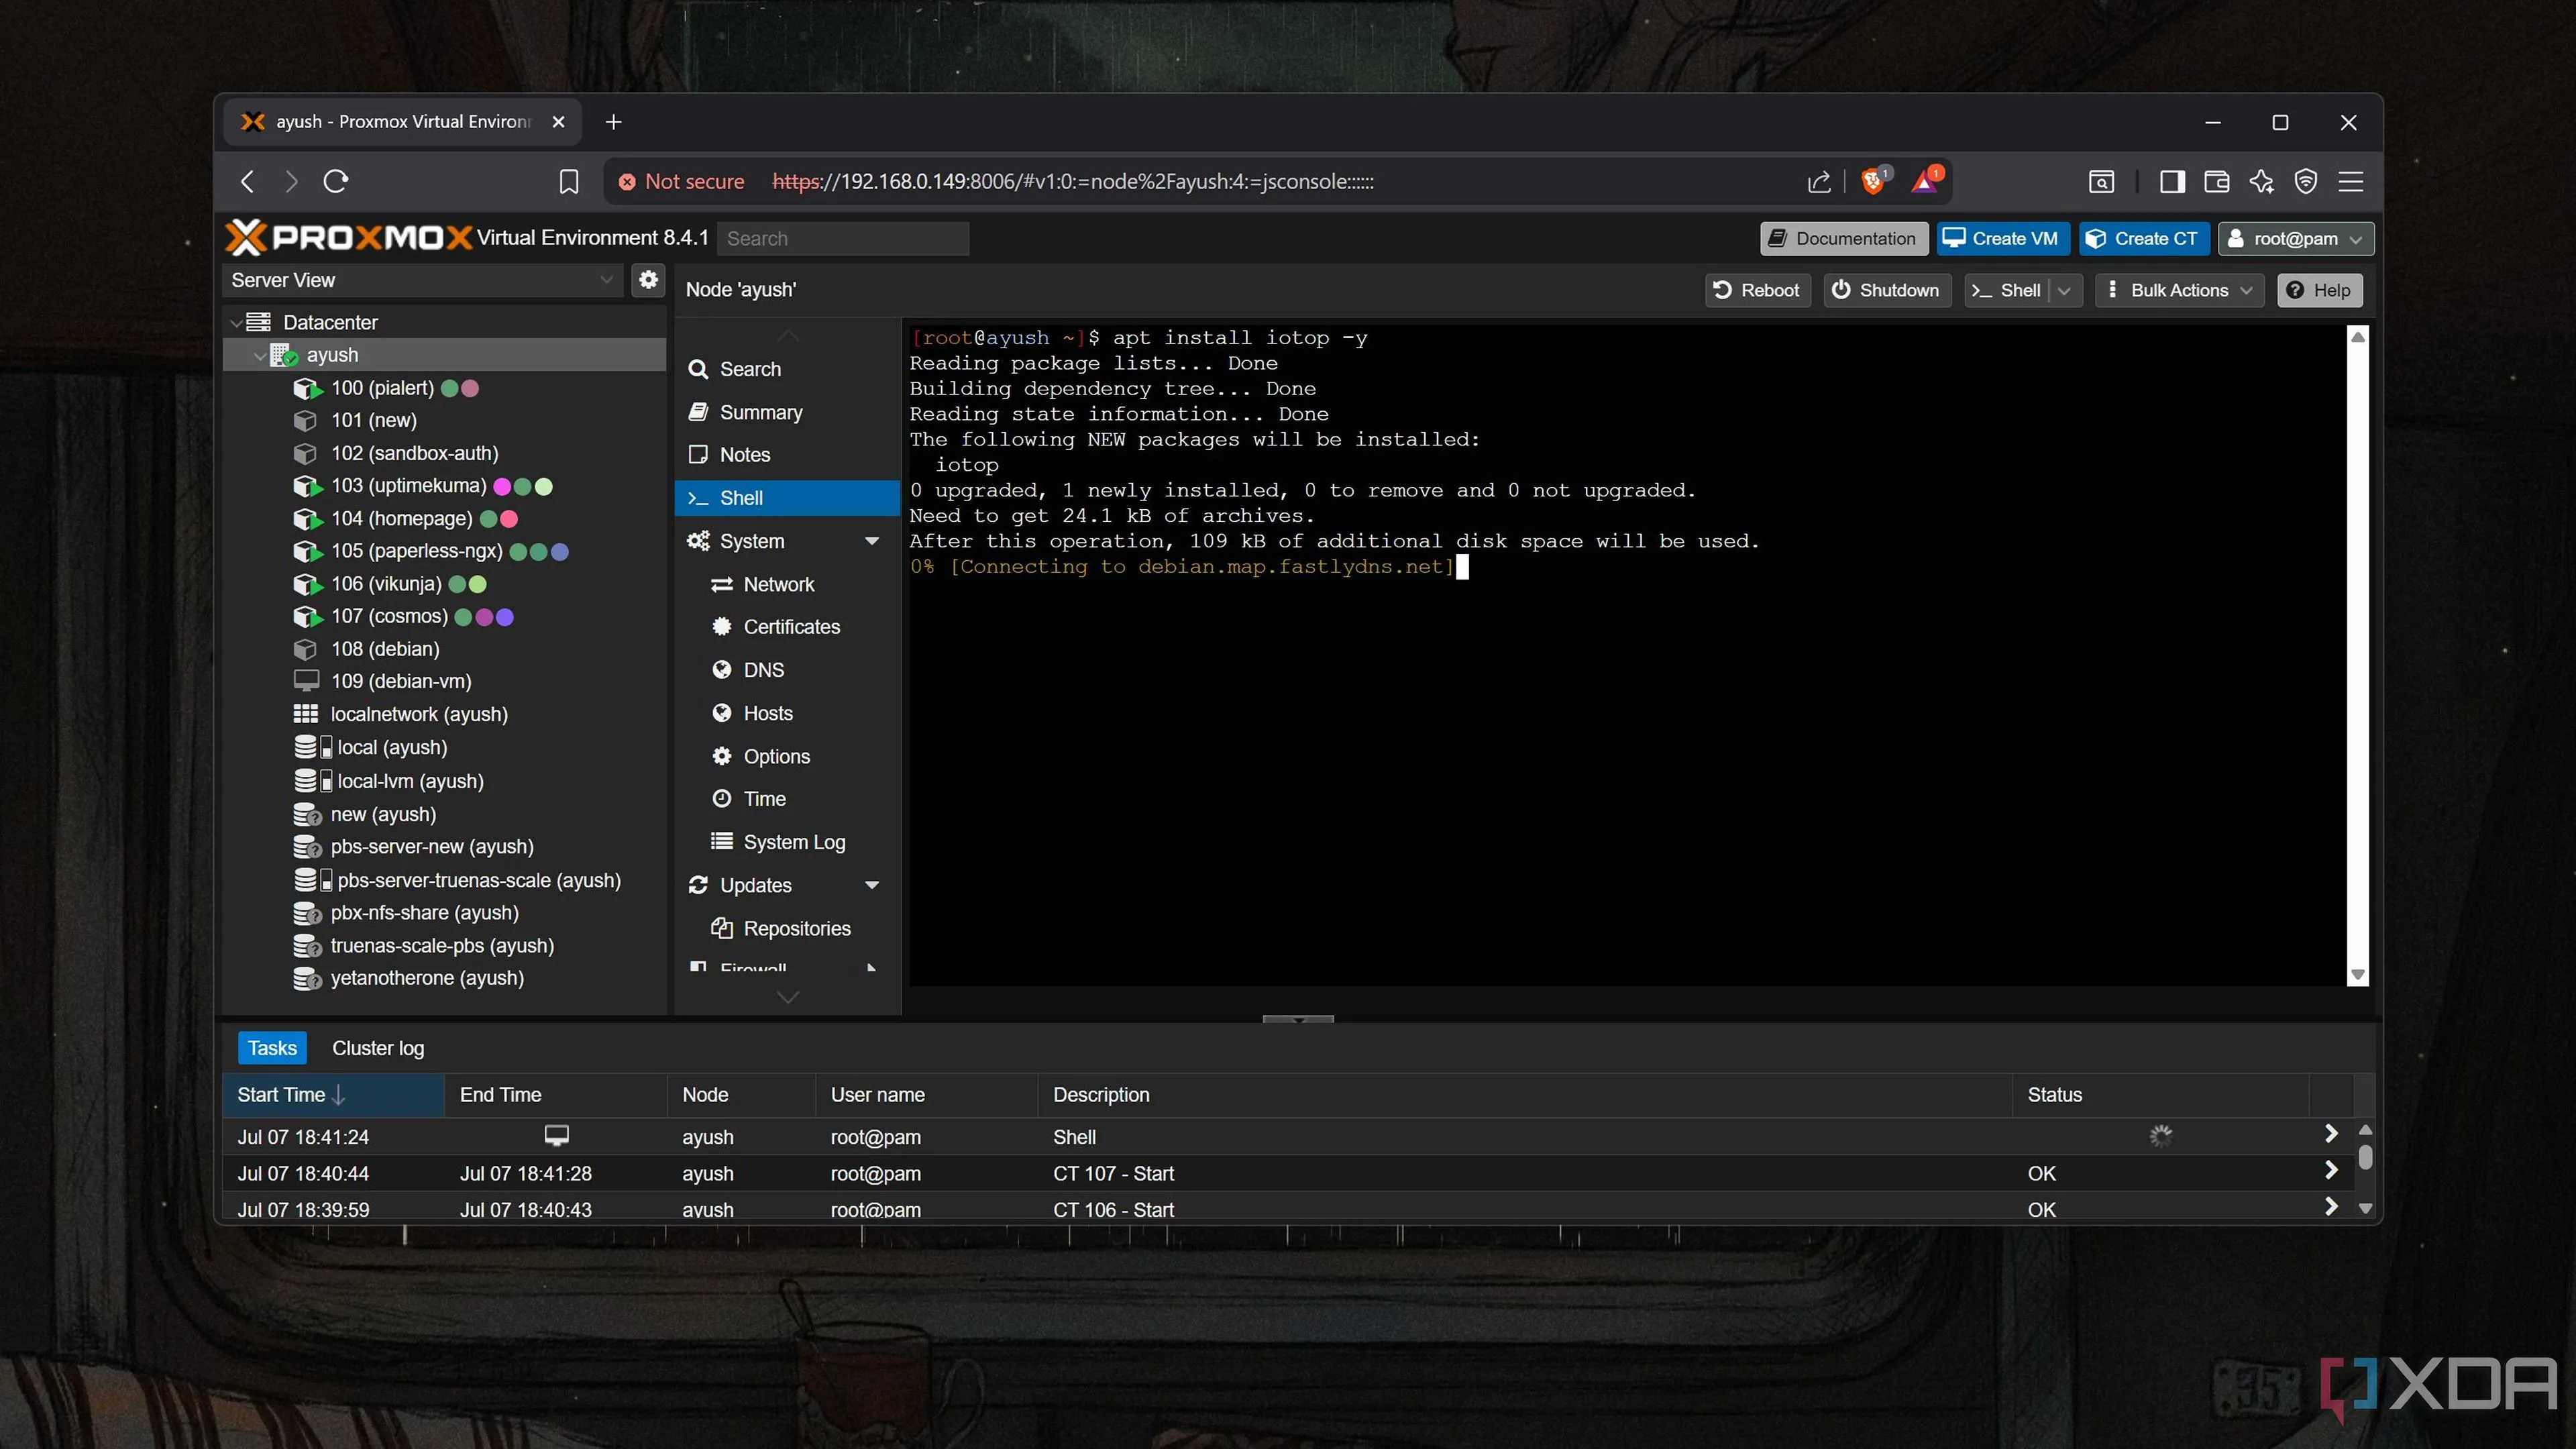This screenshot has height=1449, width=2576.
Task: Open the browser hamburger menu
Action: click(2351, 181)
